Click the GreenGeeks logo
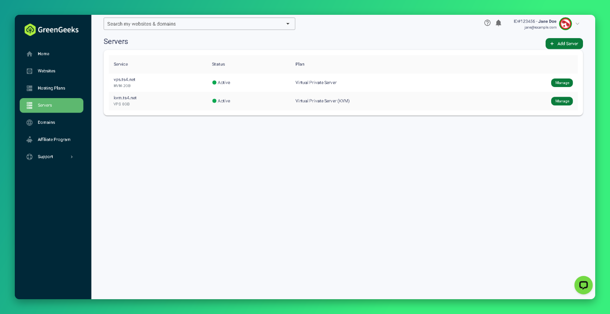This screenshot has height=314, width=610. pyautogui.click(x=51, y=30)
